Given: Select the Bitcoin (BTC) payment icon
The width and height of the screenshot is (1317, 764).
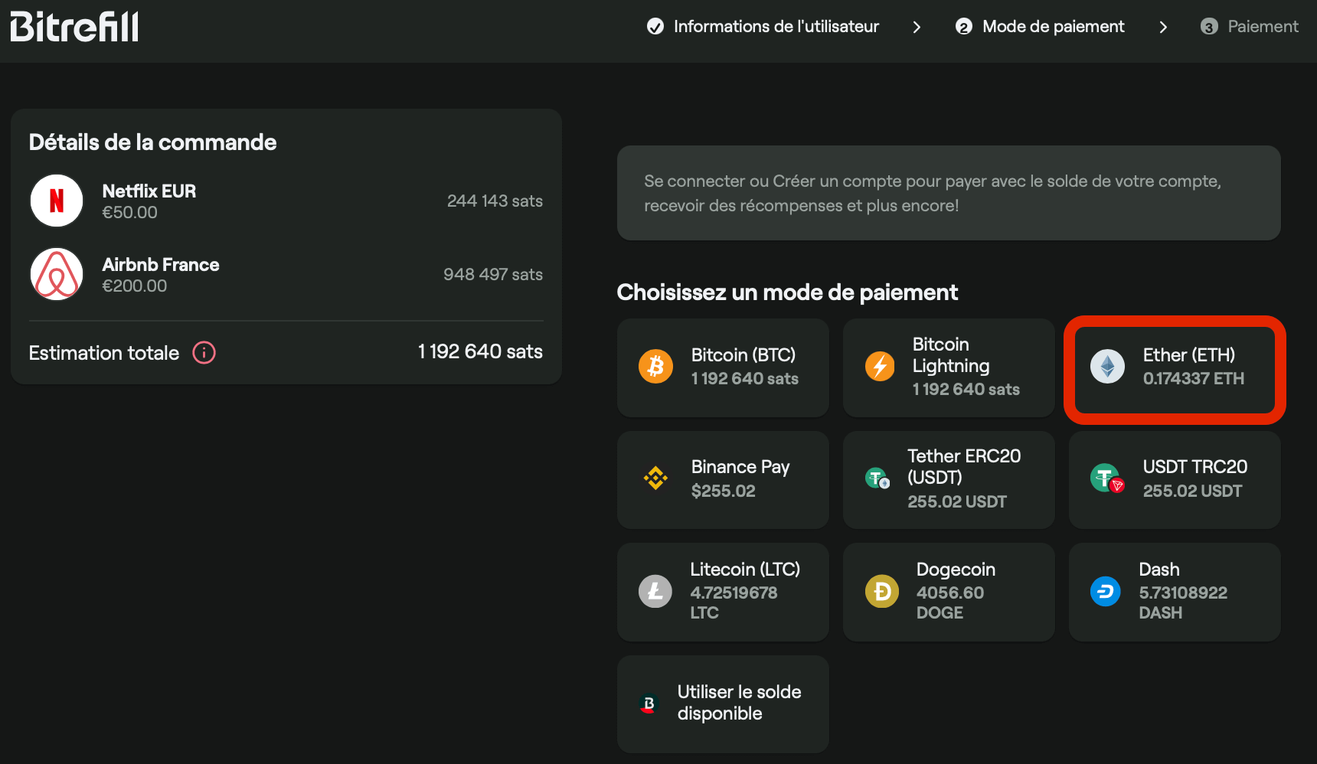Looking at the screenshot, I should pos(655,366).
